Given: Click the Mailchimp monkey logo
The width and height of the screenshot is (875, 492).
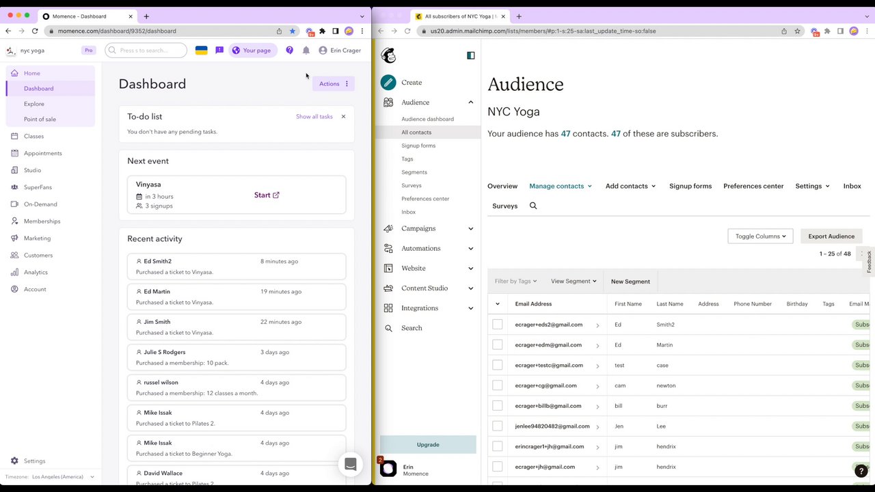Looking at the screenshot, I should click(388, 55).
